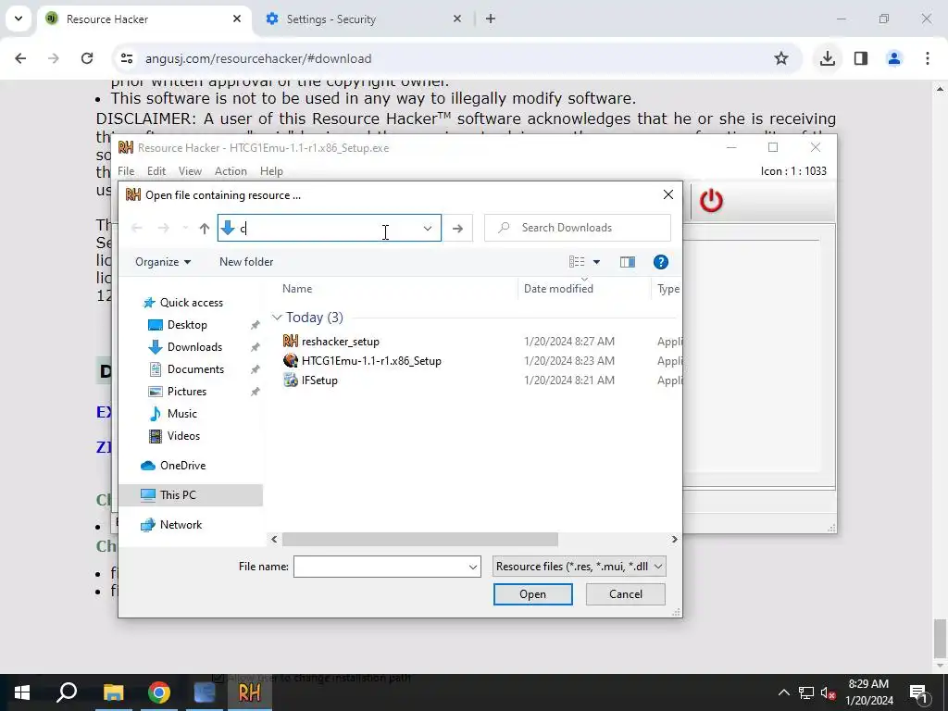The width and height of the screenshot is (948, 711).
Task: Open the Edit menu in Resource Hacker
Action: click(156, 171)
